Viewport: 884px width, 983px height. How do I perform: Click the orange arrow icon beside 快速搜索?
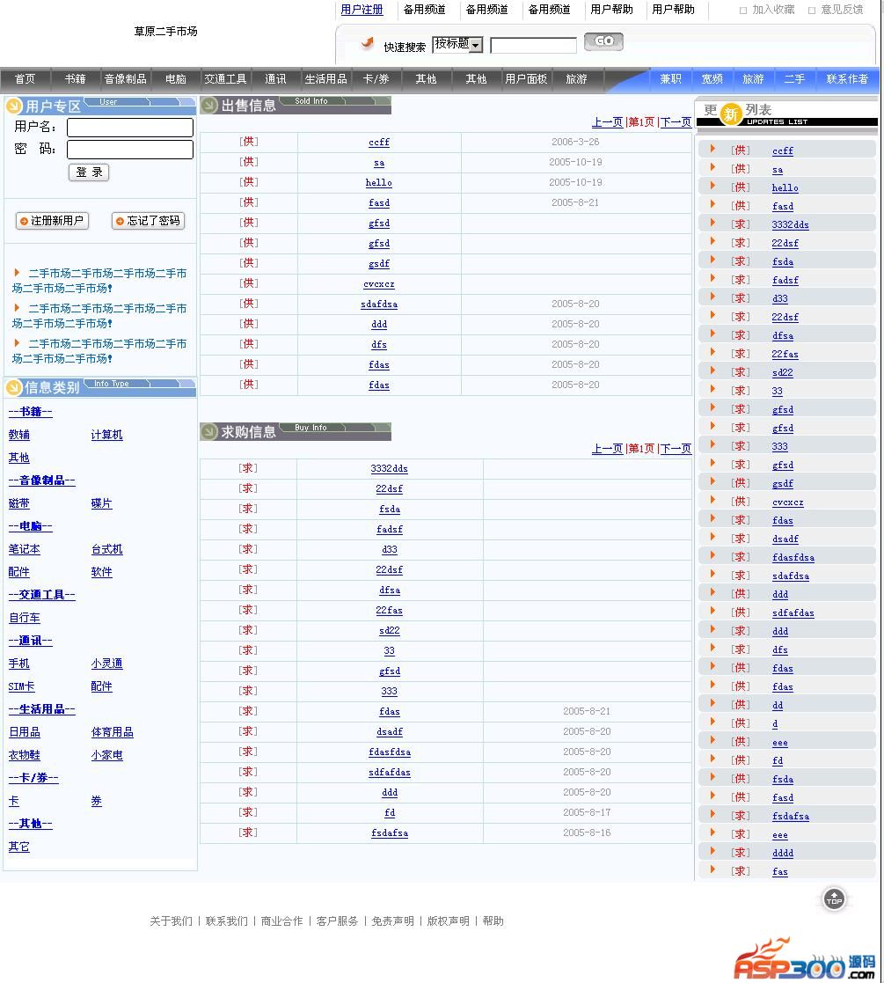point(367,44)
